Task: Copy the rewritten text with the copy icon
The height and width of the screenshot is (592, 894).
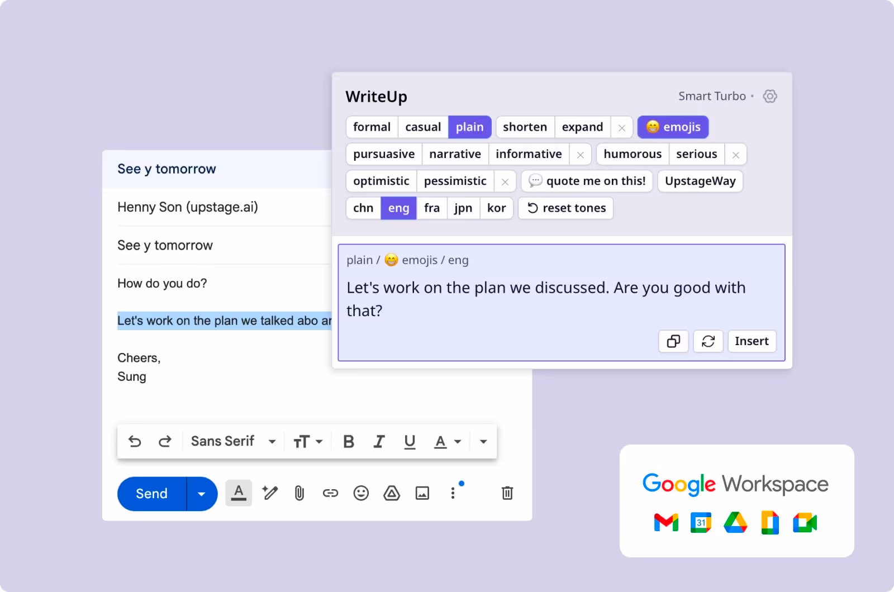Action: click(673, 341)
